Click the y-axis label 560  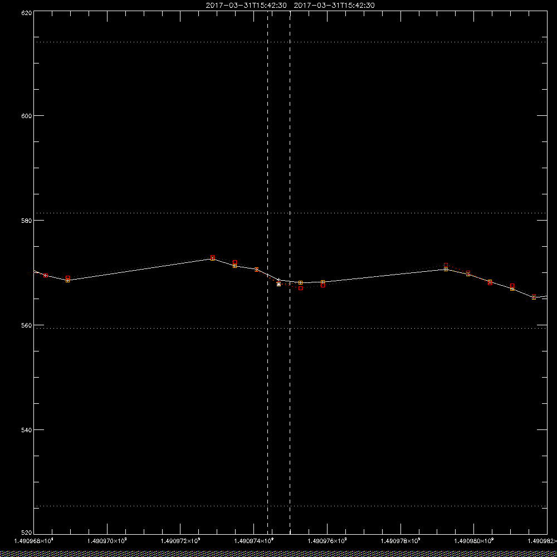click(x=27, y=325)
